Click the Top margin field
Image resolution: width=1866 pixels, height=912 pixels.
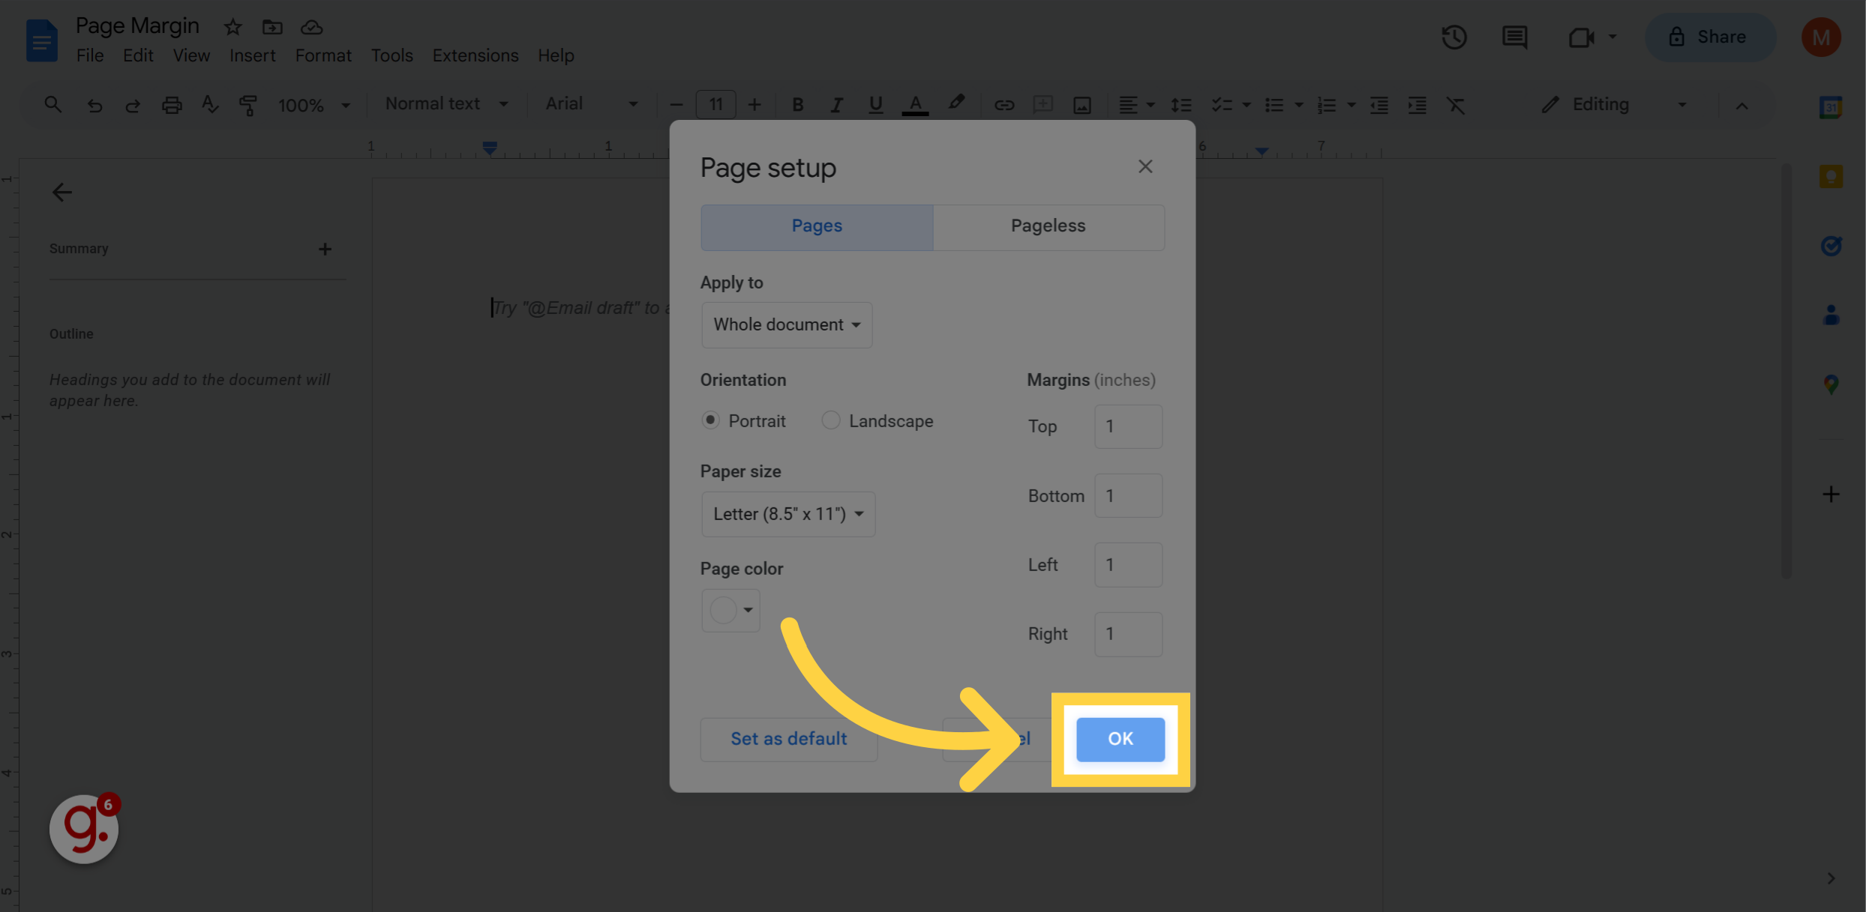pyautogui.click(x=1128, y=426)
